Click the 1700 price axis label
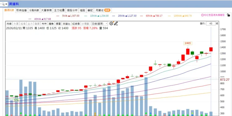This screenshot has height=116, width=232. point(223,29)
